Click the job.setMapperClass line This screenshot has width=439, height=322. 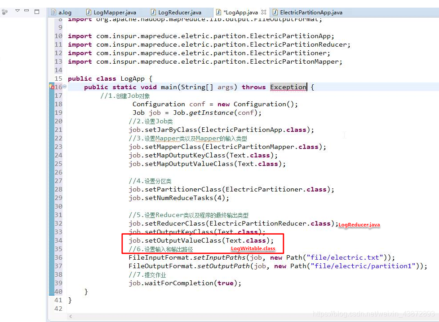click(x=227, y=147)
